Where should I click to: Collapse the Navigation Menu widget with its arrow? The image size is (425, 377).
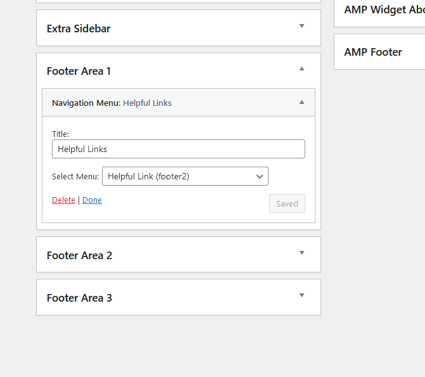coord(301,102)
